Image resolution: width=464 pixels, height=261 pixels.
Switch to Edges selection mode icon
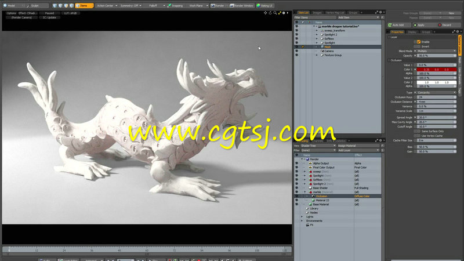tap(60, 6)
